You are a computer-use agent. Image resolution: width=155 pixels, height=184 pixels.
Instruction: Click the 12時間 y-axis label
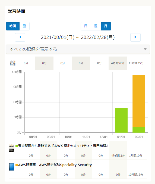tap(17, 72)
